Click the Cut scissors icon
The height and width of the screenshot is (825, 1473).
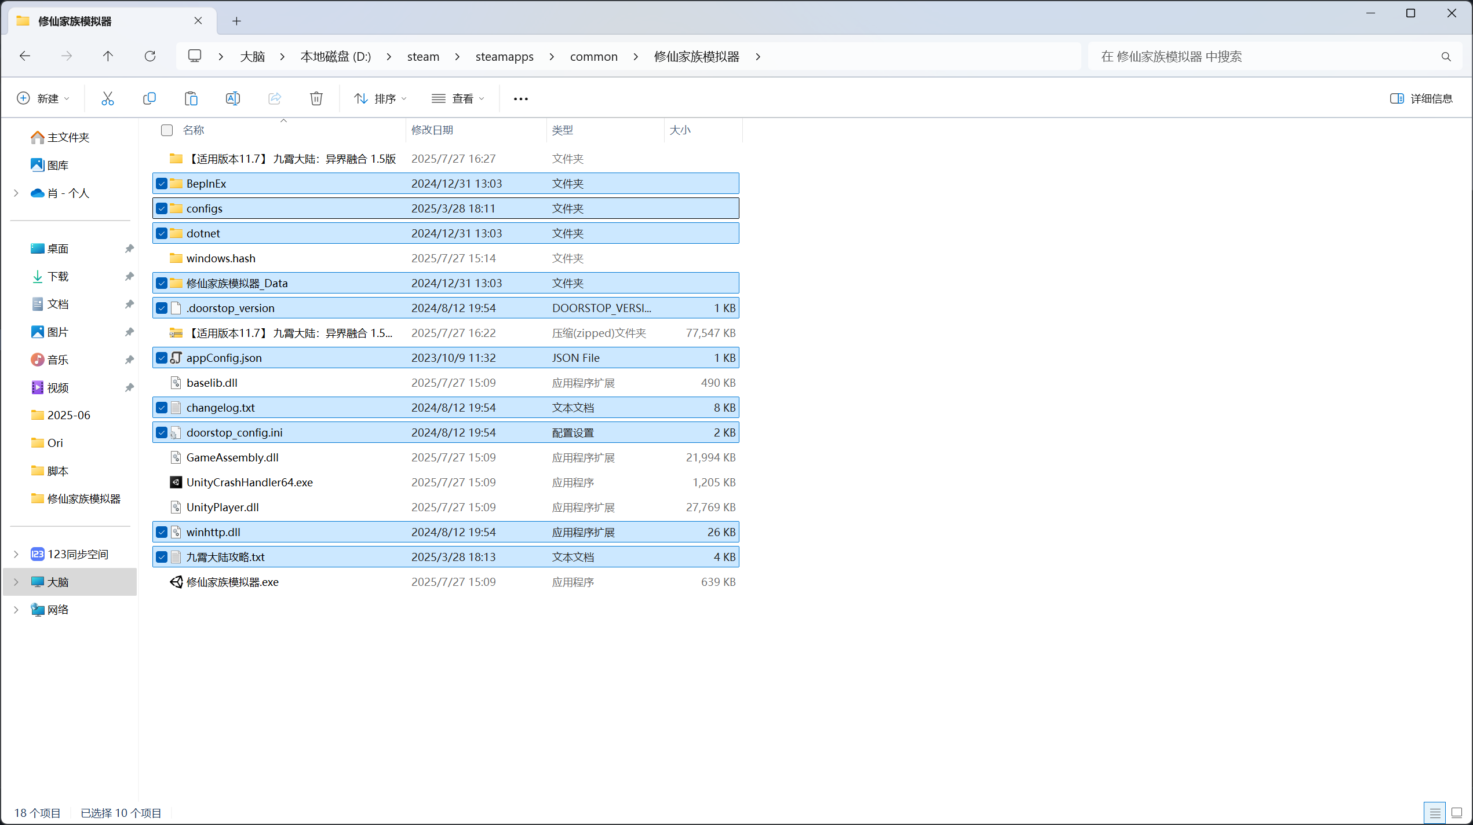pos(108,98)
